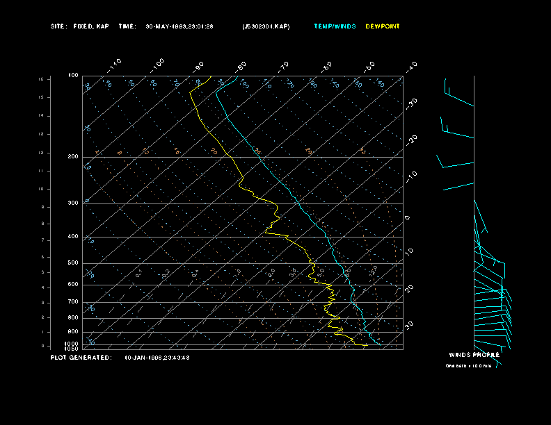Click the PLOT GENERATED text
The height and width of the screenshot is (425, 551).
81,358
